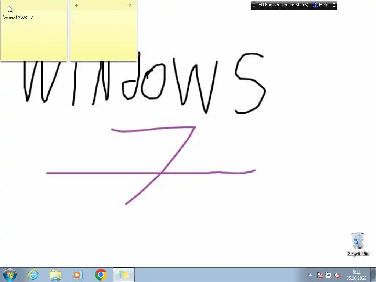Open the EN English input language selector
Screen dimensions: 376x282
click(283, 5)
